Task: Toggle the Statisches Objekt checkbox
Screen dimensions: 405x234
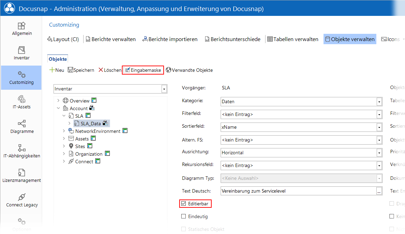Action: (183, 229)
